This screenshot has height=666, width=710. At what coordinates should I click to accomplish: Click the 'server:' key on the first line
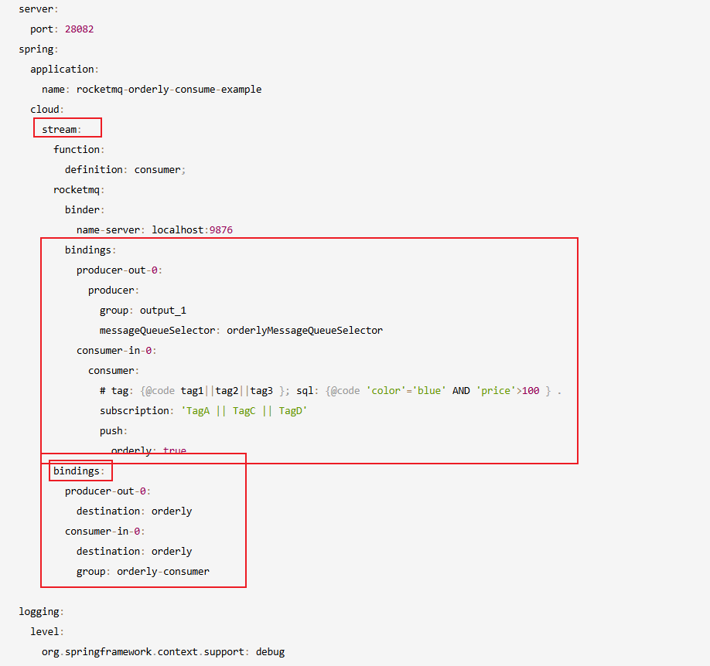(x=38, y=9)
